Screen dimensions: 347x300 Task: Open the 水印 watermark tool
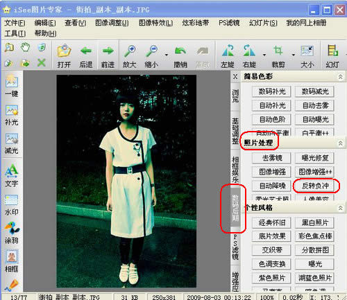coord(12,205)
